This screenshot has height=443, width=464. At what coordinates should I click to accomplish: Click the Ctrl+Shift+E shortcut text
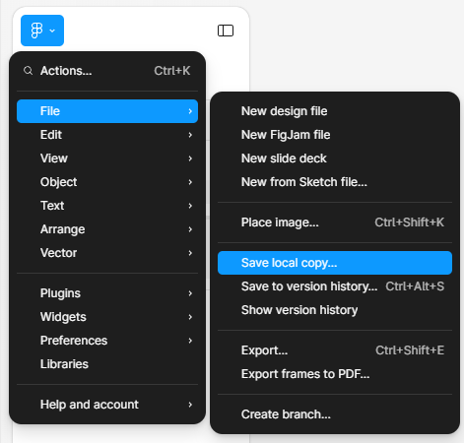click(x=410, y=350)
